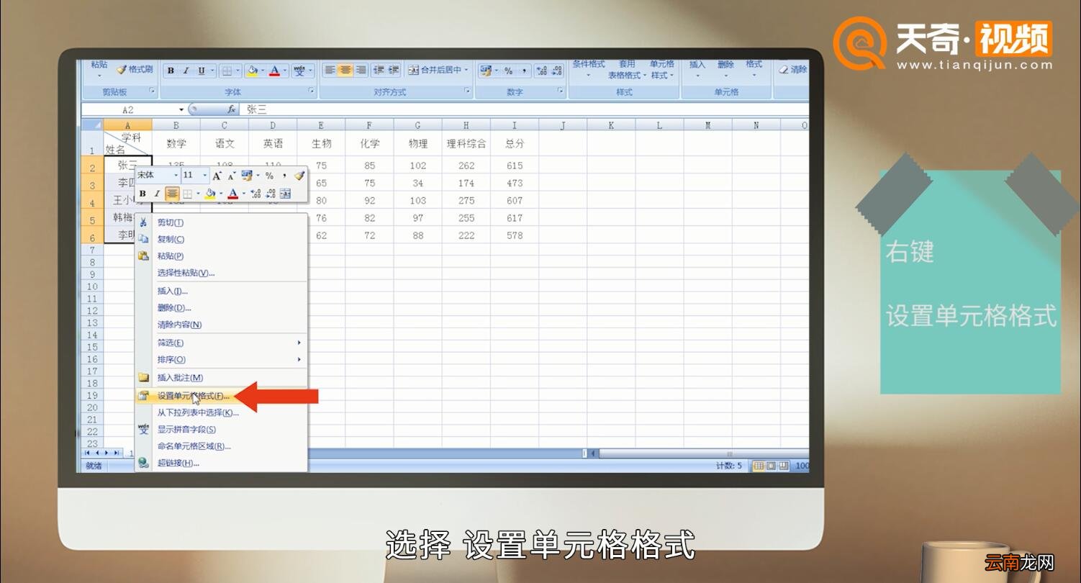Click Delete (删除) button in ribbon cells group
Image resolution: width=1081 pixels, height=583 pixels.
pos(726,69)
